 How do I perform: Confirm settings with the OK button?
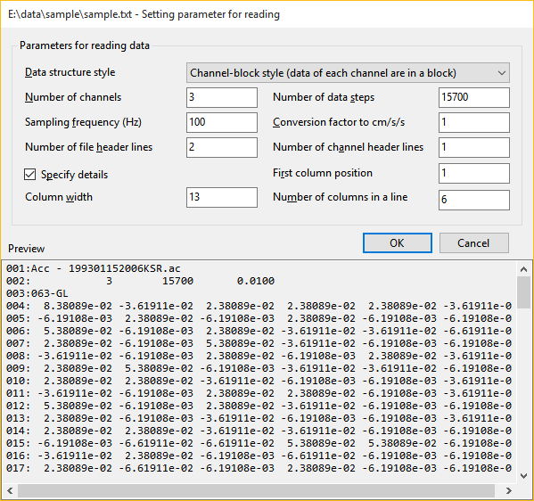click(398, 242)
